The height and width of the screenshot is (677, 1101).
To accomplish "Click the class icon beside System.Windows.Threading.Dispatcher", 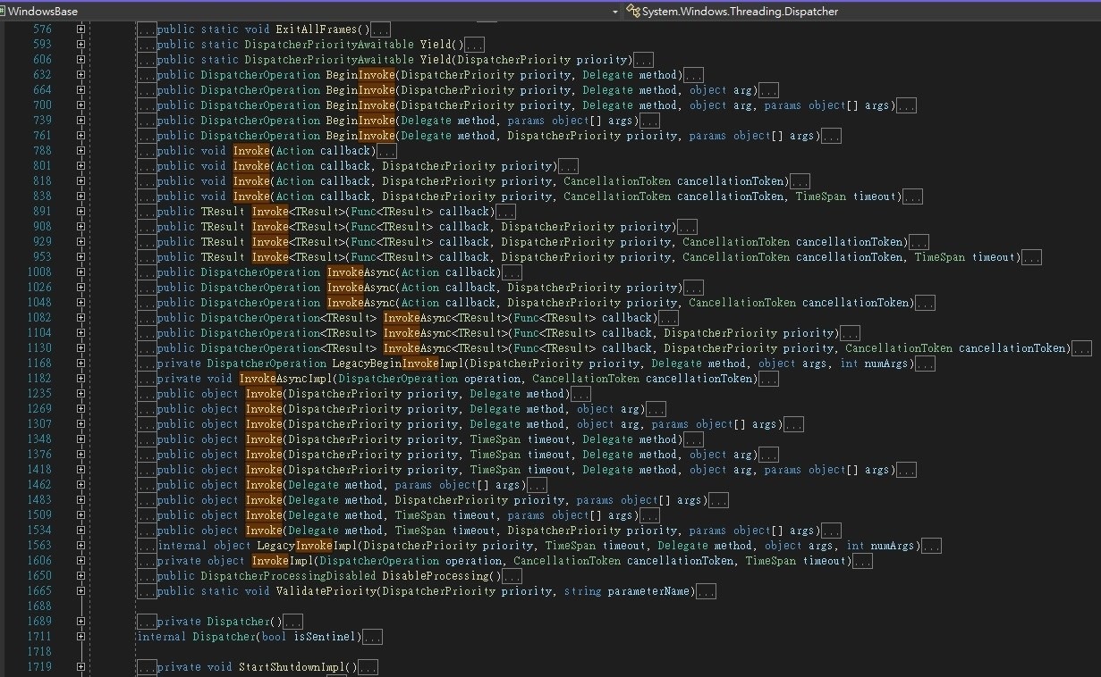I will click(633, 12).
